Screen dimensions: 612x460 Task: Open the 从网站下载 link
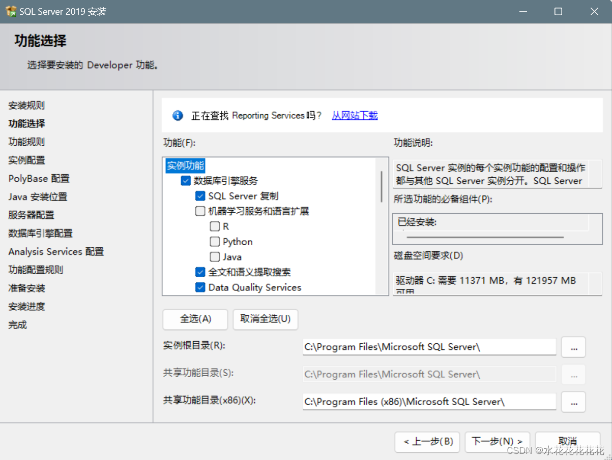[x=355, y=116]
